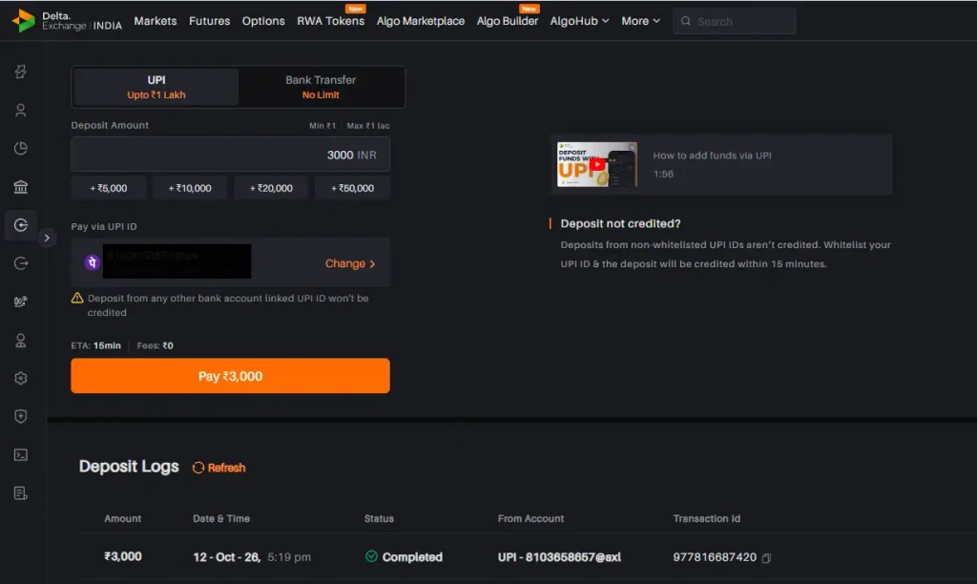Viewport: 977px width, 584px height.
Task: Open the sub-account person sidebar icon
Action: (21, 341)
